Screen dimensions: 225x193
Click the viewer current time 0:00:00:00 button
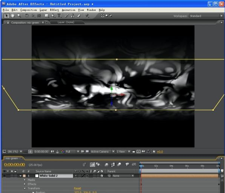[41, 152]
